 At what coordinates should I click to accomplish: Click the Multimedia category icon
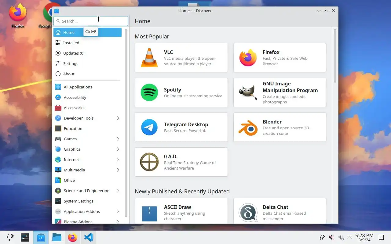coord(58,170)
